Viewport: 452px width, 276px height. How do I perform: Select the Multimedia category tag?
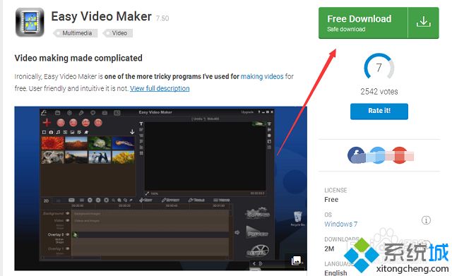pos(76,33)
